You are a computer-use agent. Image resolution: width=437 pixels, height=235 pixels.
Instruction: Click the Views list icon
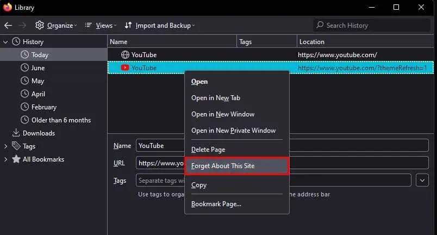pos(89,26)
